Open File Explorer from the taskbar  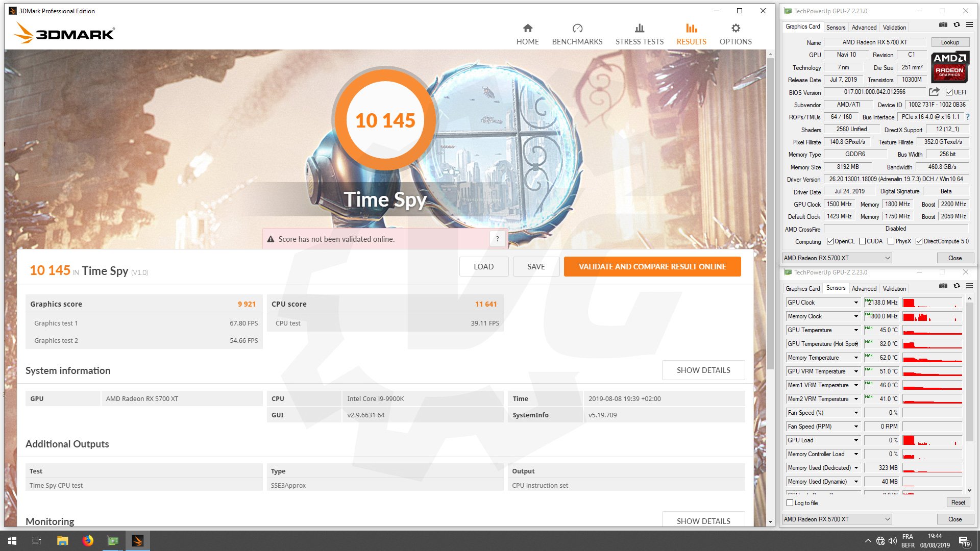click(x=62, y=541)
